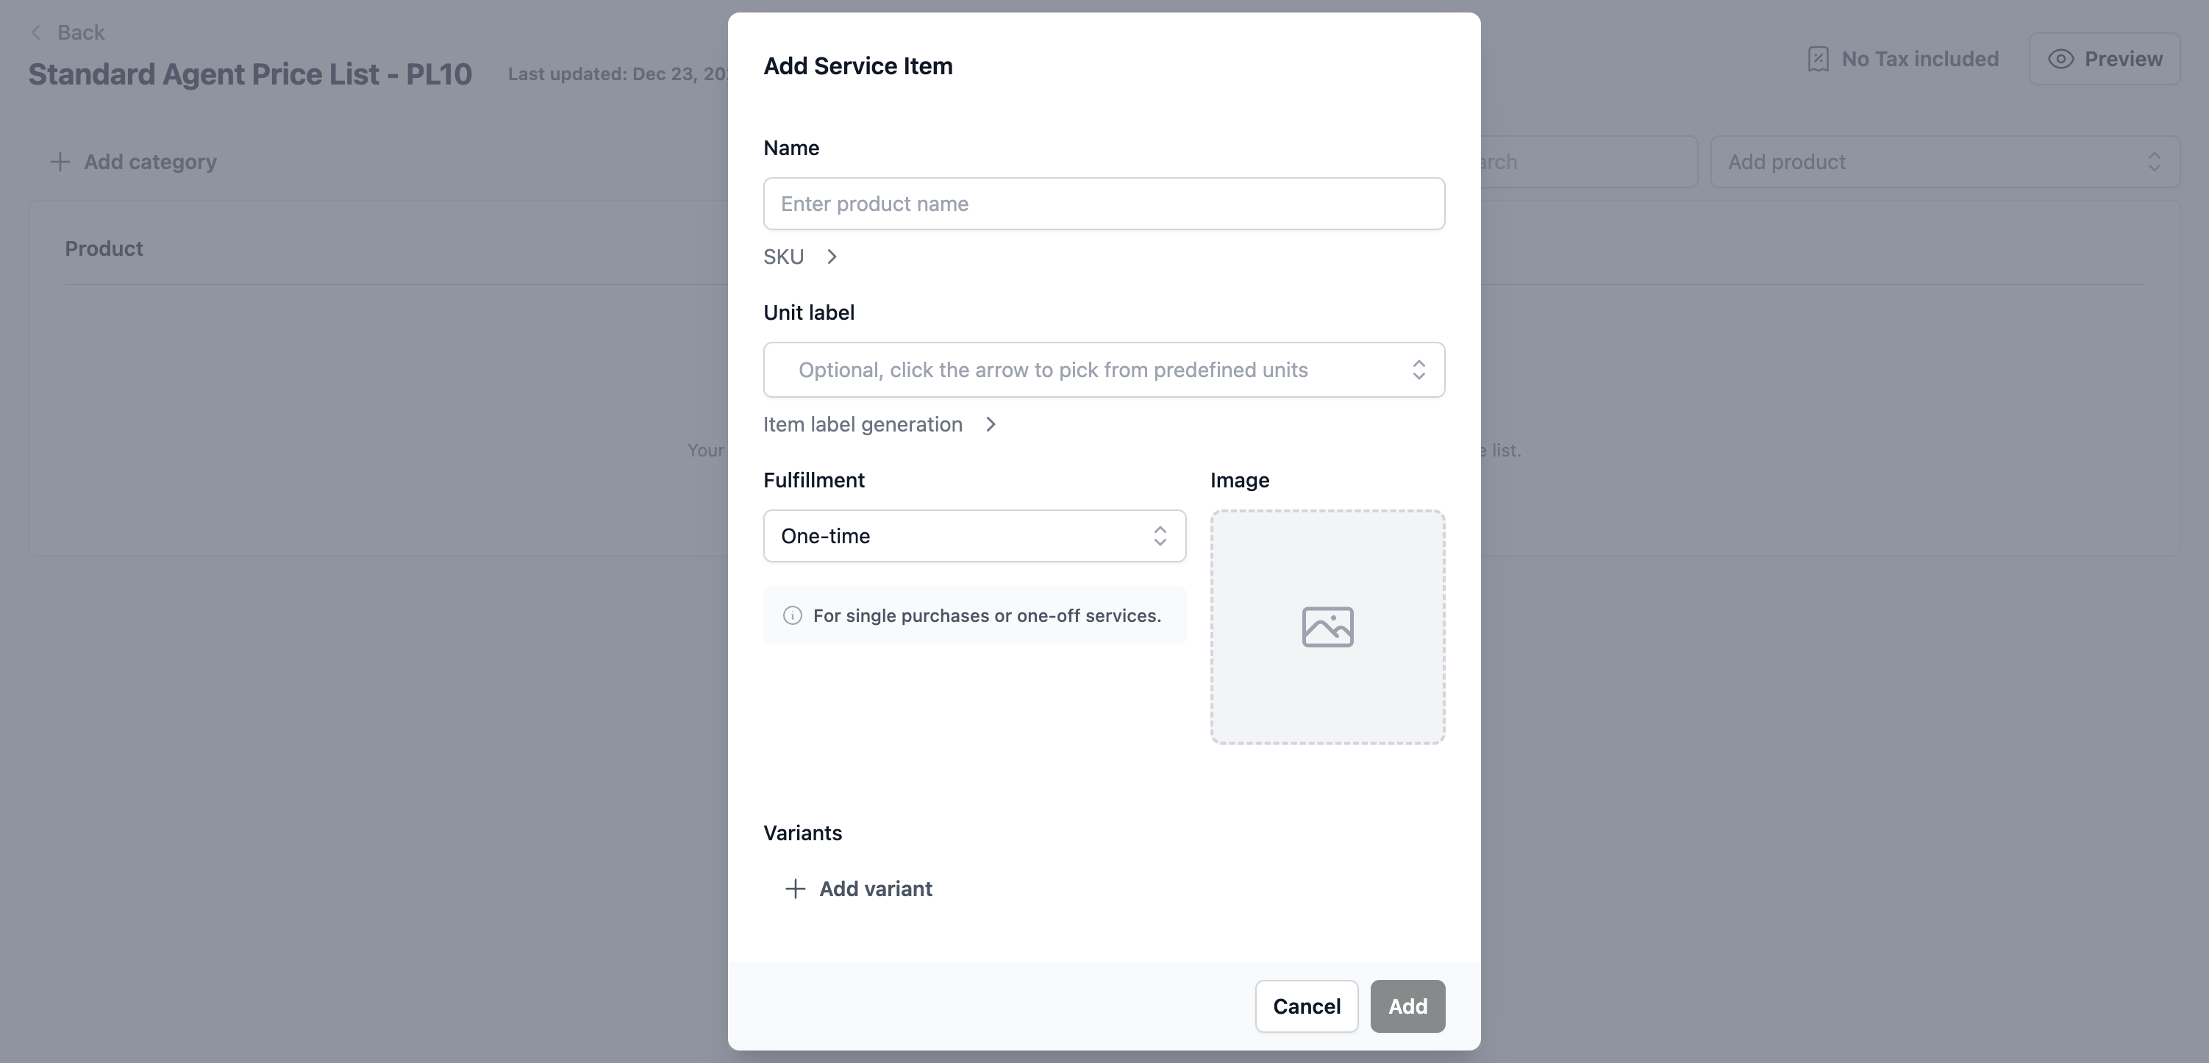This screenshot has height=1063, width=2209.
Task: Expand the SKU section chevron
Action: click(x=831, y=257)
